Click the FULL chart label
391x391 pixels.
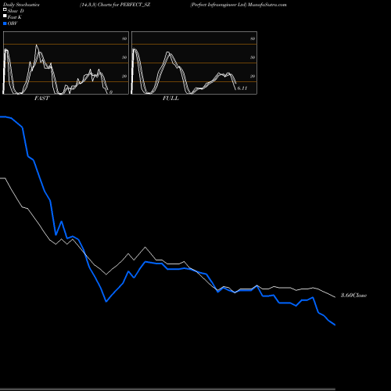pos(170,98)
